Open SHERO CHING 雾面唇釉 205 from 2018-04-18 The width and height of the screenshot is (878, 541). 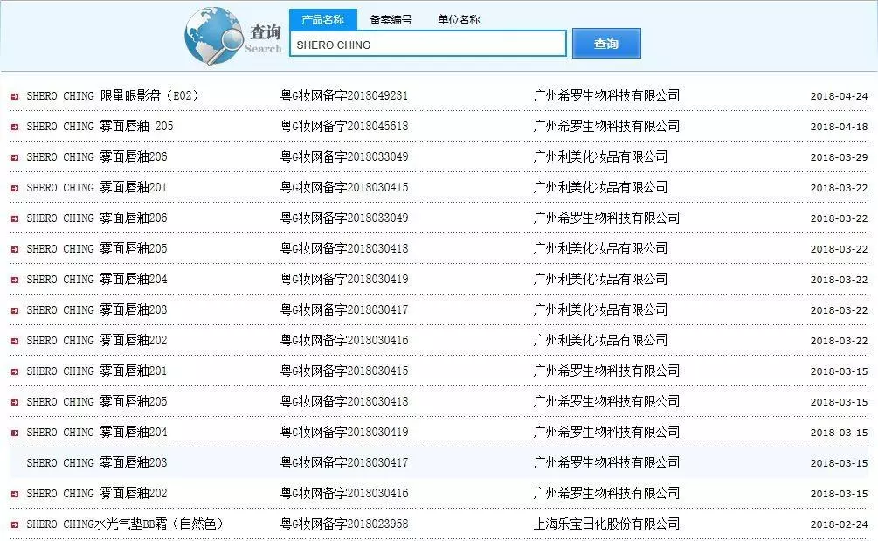[100, 127]
